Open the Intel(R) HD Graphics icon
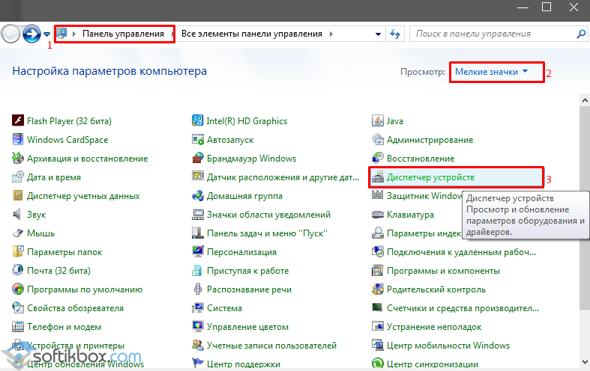This screenshot has width=590, height=371. click(198, 120)
